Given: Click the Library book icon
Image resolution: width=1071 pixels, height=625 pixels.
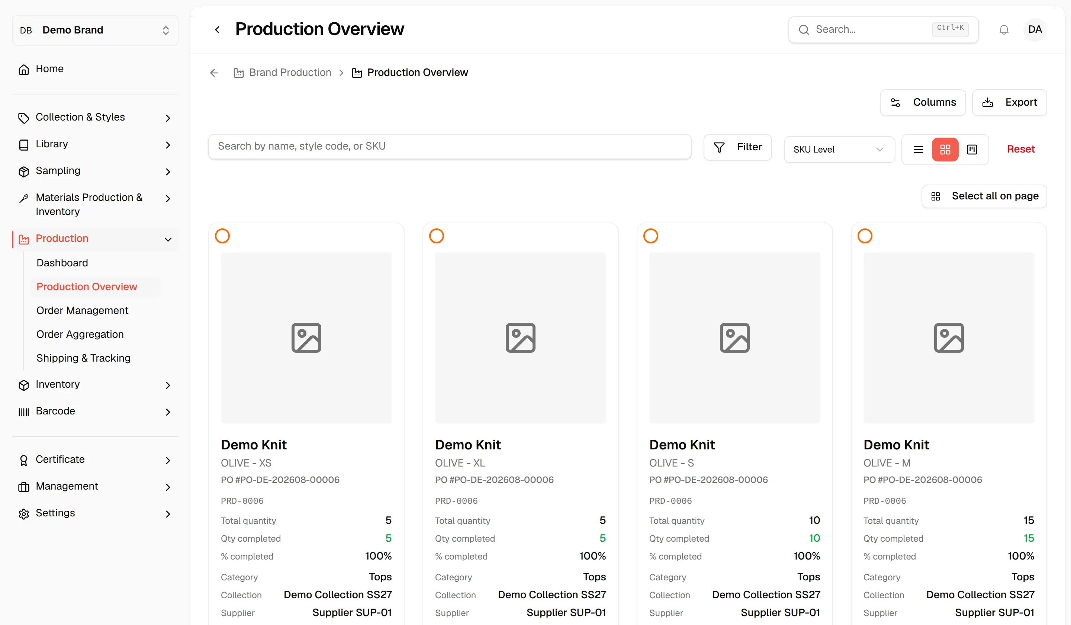Looking at the screenshot, I should (x=24, y=145).
